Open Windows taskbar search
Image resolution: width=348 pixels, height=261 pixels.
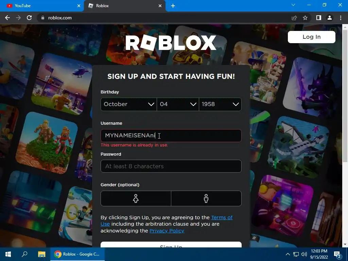(24, 254)
